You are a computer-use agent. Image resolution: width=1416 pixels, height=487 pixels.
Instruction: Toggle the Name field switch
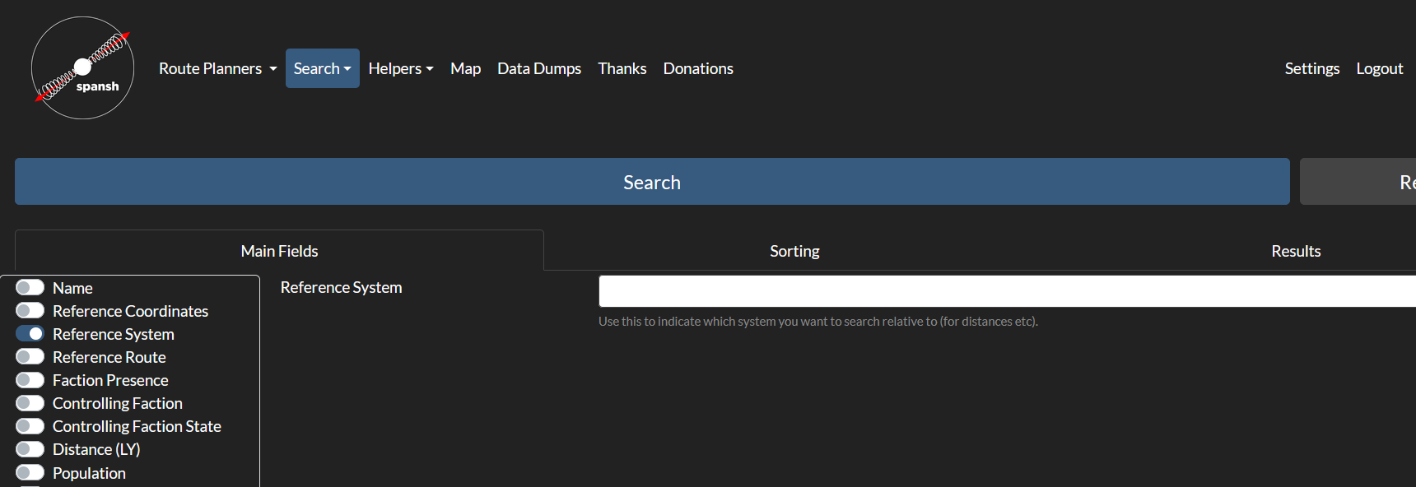pos(30,287)
